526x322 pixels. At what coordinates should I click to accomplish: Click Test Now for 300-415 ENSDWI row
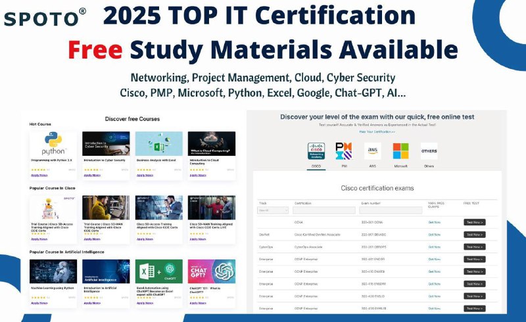[x=474, y=284]
